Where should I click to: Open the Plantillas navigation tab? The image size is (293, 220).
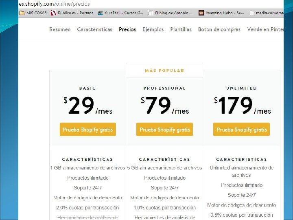coord(181,29)
